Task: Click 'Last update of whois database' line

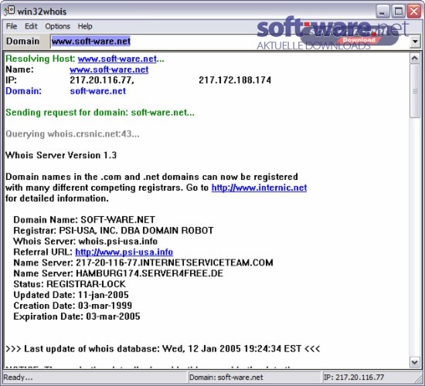Action: 162,349
